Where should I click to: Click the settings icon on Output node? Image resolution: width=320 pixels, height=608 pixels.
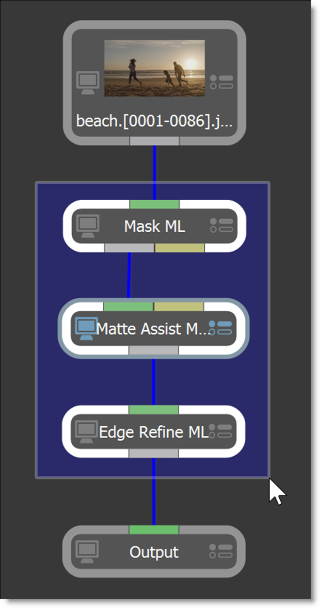point(222,551)
